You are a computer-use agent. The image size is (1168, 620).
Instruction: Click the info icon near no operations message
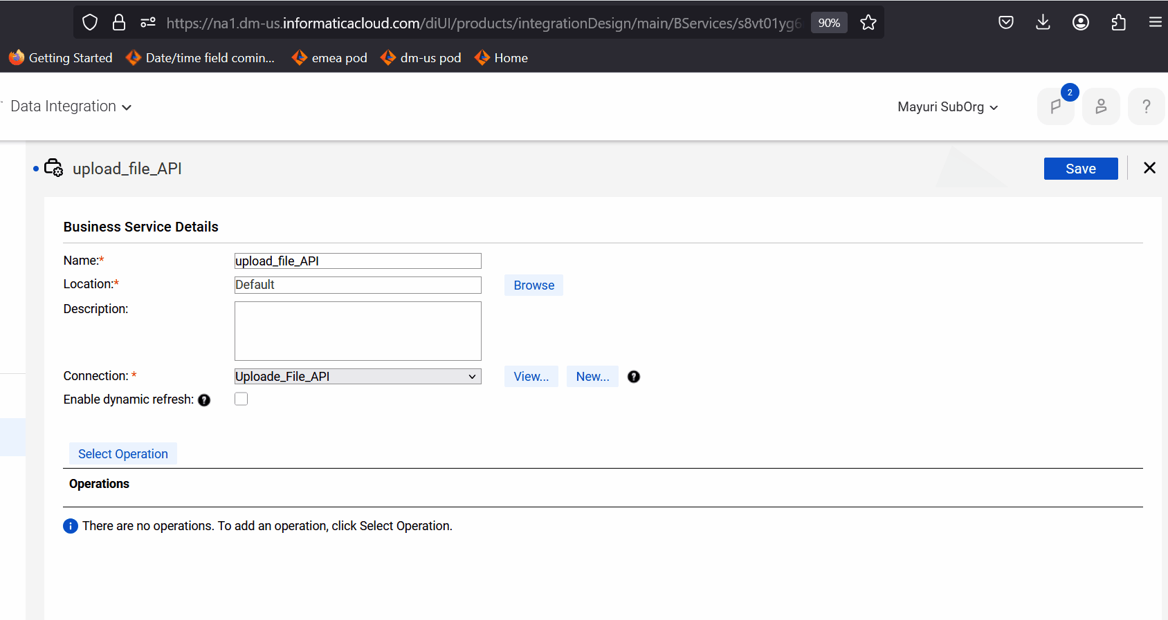(x=71, y=526)
